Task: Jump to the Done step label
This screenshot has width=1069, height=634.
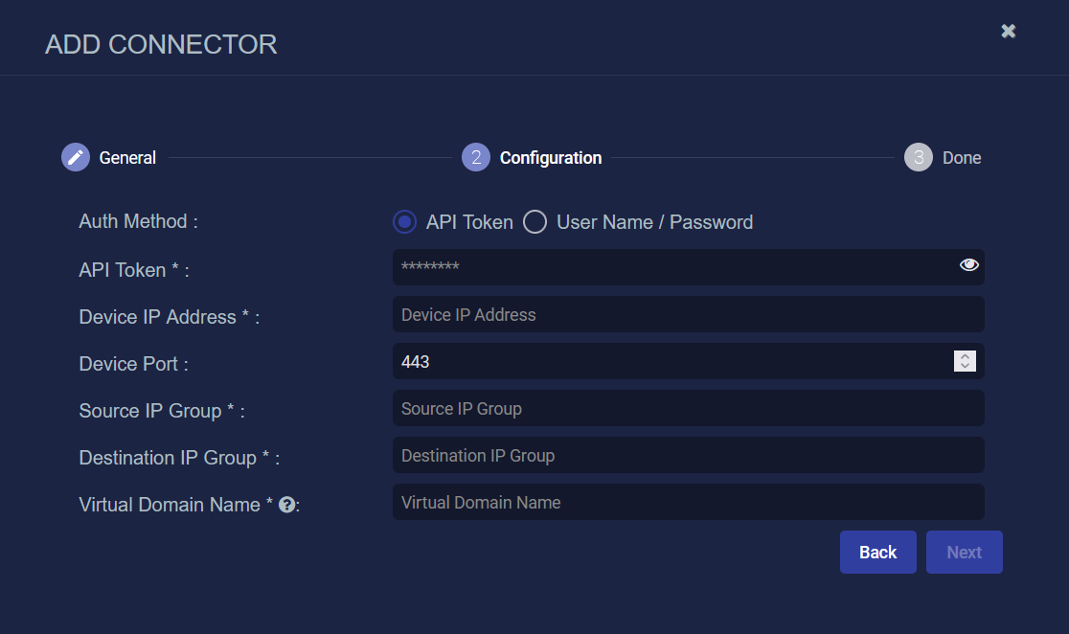Action: tap(961, 158)
